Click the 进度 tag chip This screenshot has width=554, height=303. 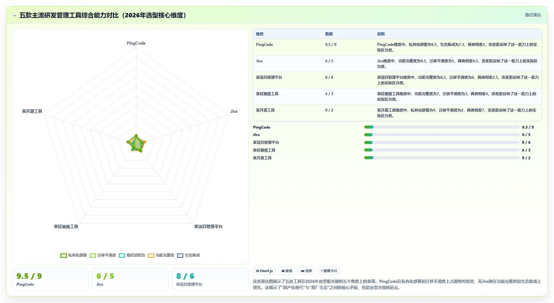tap(306, 271)
